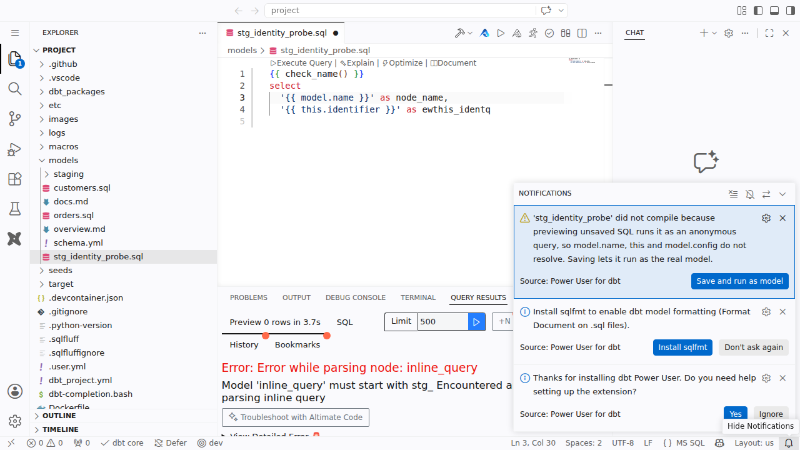This screenshot has width=800, height=450.
Task: Open the Bookmarks tab
Action: [x=297, y=345]
